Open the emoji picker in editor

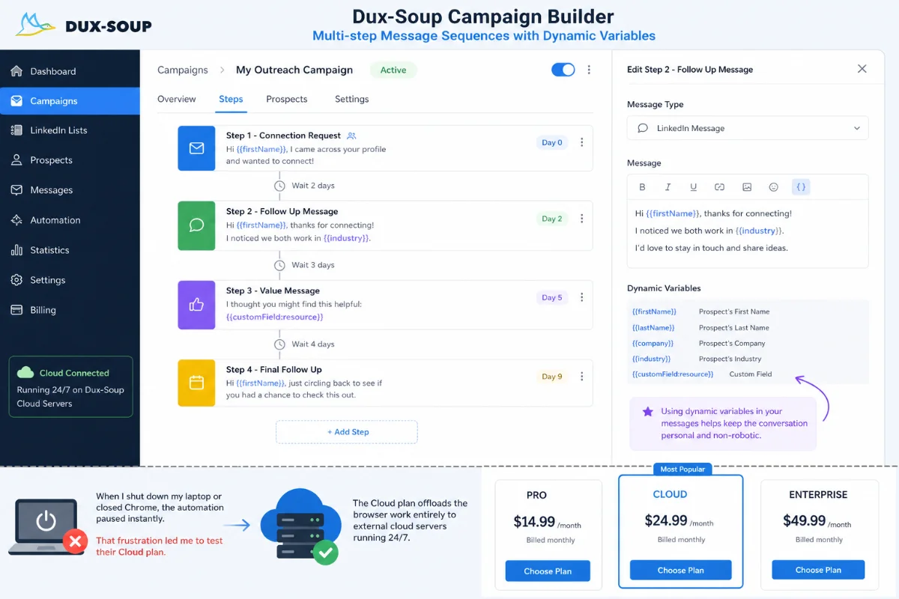click(x=774, y=187)
